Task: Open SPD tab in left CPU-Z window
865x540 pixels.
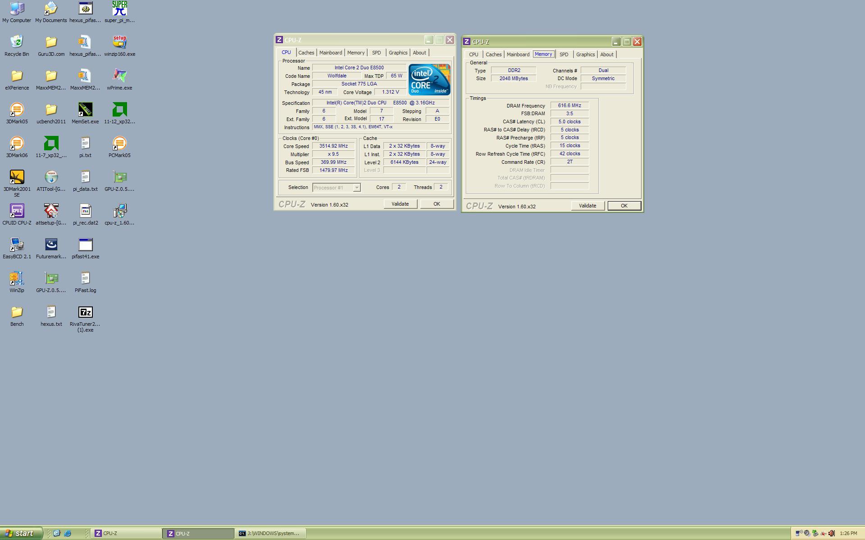Action: pyautogui.click(x=376, y=53)
